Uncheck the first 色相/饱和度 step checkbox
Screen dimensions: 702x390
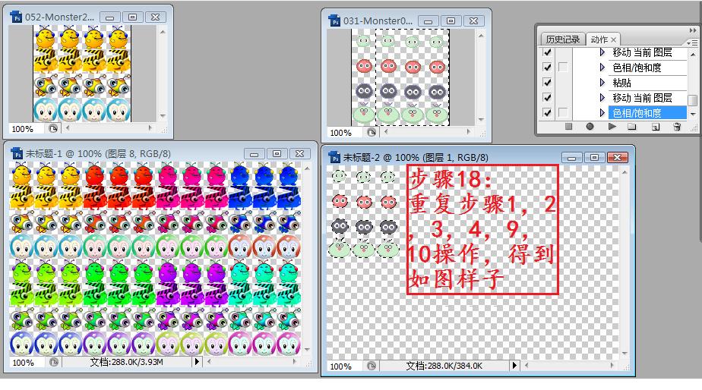pyautogui.click(x=547, y=67)
